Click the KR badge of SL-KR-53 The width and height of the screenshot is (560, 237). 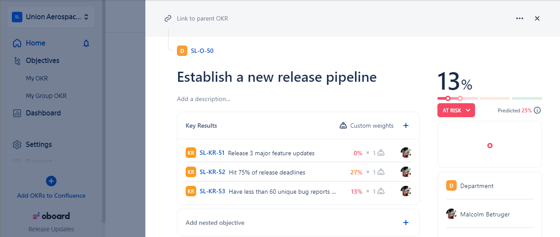(x=191, y=191)
